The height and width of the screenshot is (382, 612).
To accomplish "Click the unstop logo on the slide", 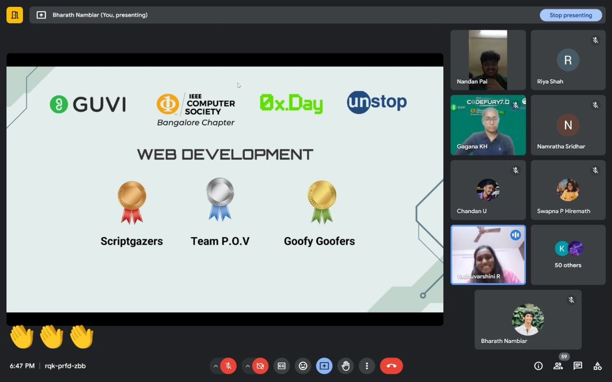I will pos(377,102).
